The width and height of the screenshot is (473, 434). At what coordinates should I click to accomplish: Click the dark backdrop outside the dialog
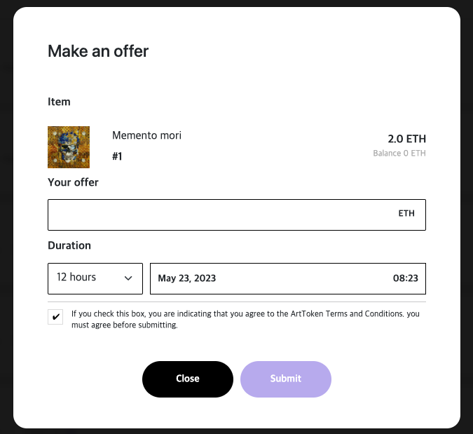[6, 210]
